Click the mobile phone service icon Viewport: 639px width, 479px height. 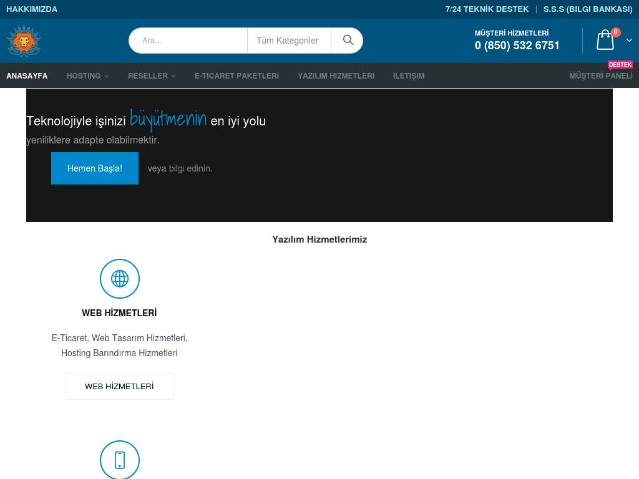click(x=120, y=460)
